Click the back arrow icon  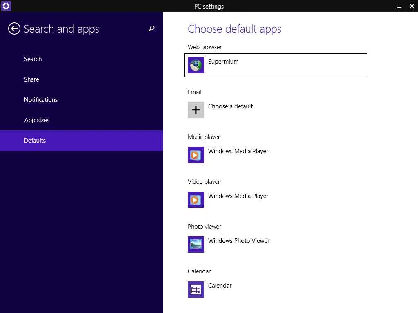(14, 29)
